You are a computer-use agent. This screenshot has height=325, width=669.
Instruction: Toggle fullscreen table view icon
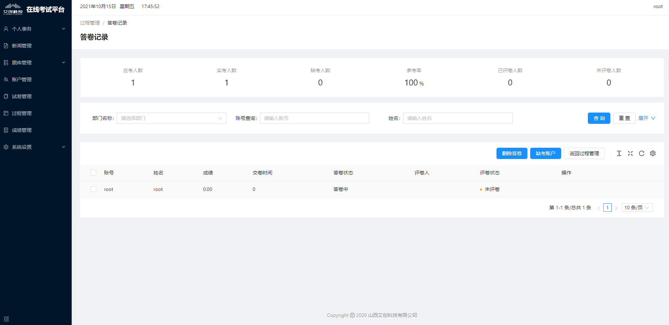pyautogui.click(x=630, y=153)
